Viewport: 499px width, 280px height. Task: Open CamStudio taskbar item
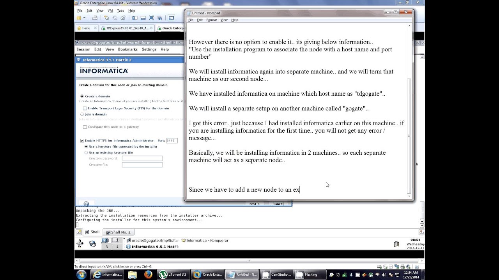(x=277, y=275)
